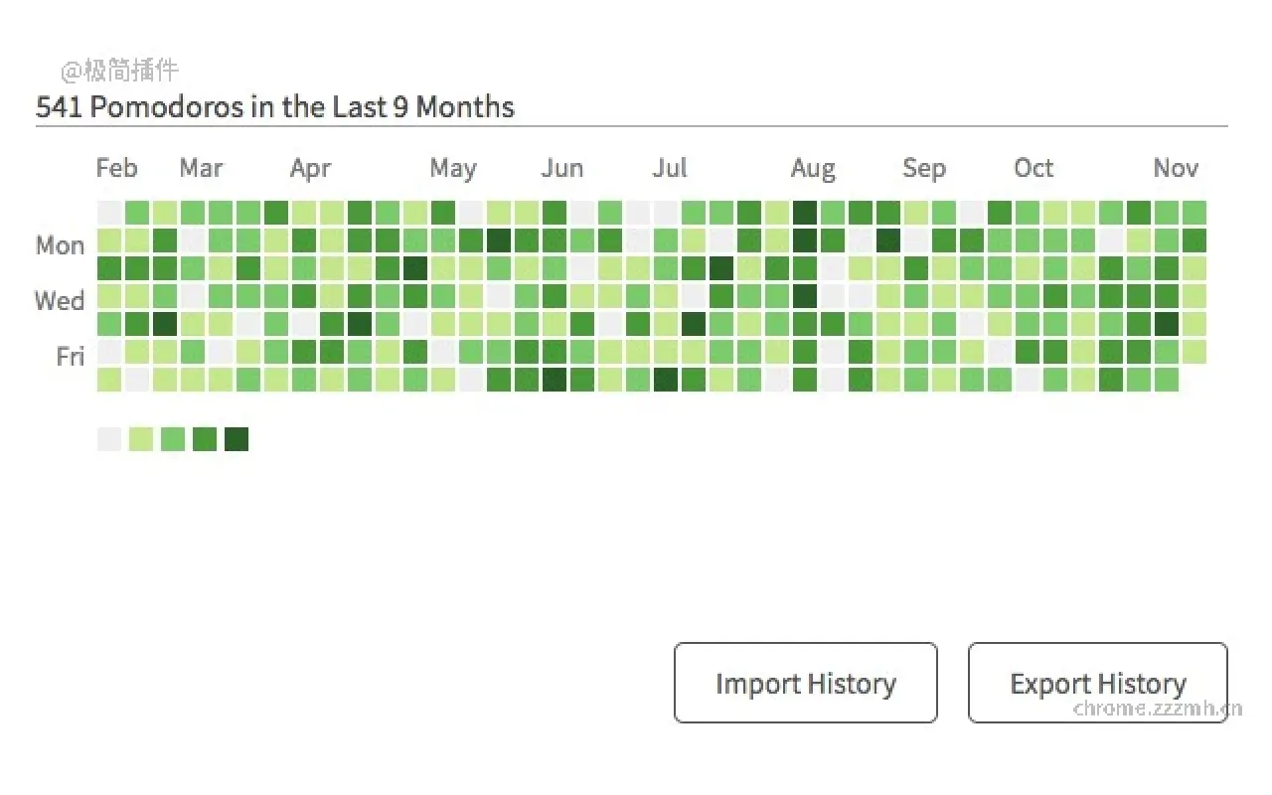The image size is (1272, 795).
Task: Select the Aug month label
Action: click(x=812, y=168)
